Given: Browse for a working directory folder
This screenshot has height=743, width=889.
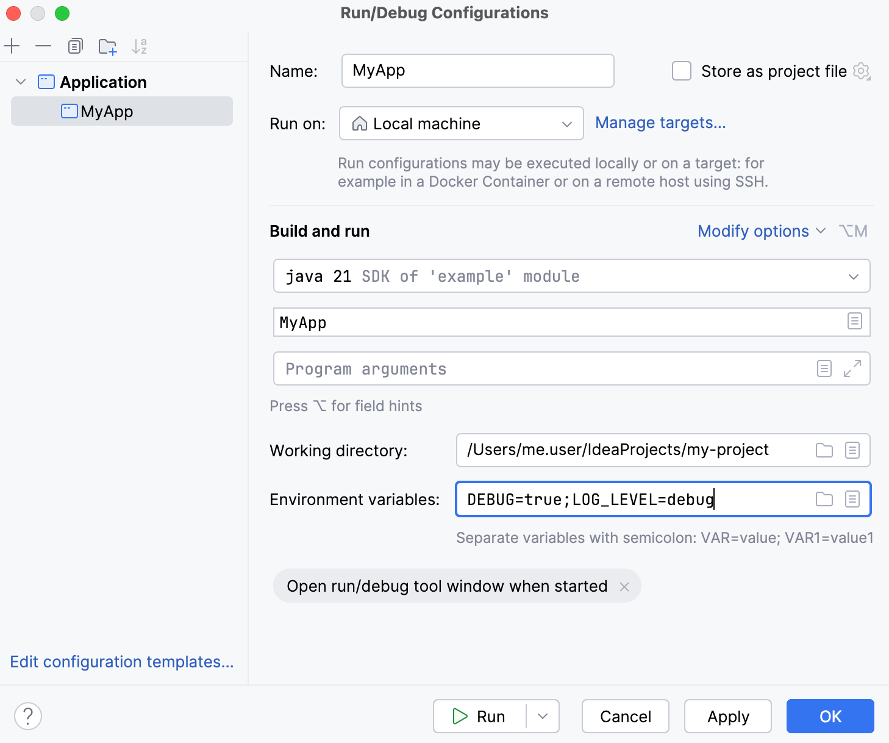Looking at the screenshot, I should (x=824, y=450).
